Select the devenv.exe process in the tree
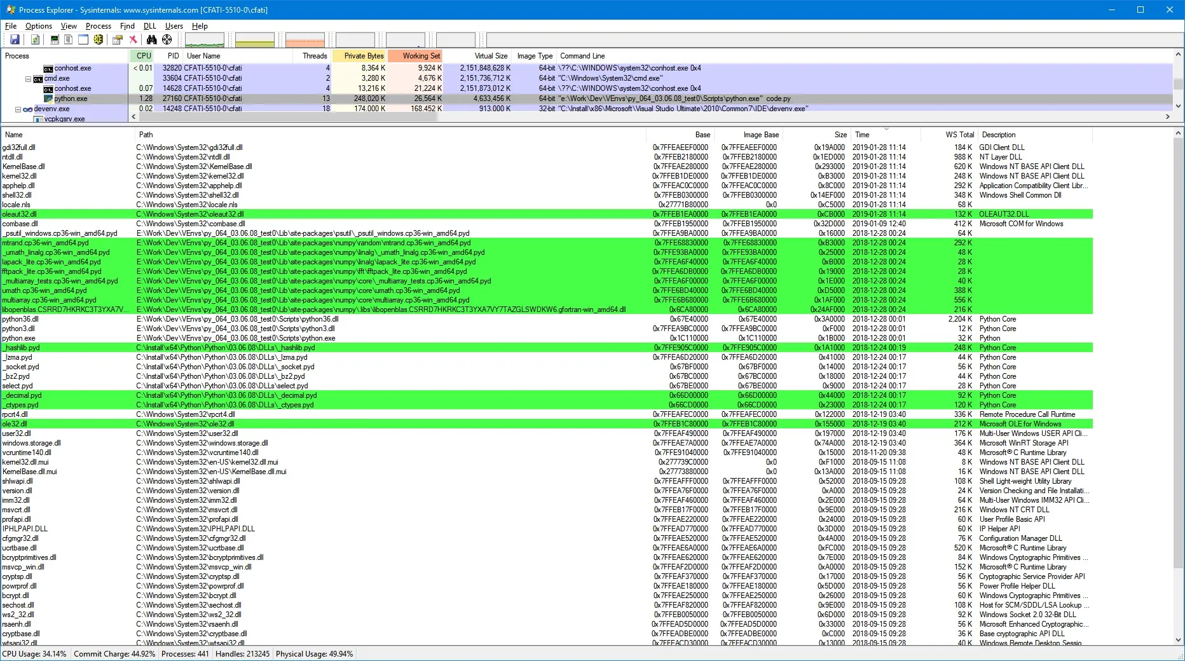 tap(52, 109)
